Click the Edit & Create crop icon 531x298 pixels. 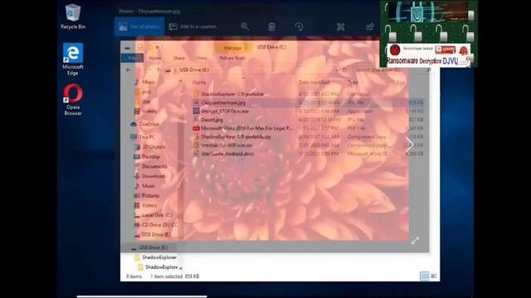point(341,26)
